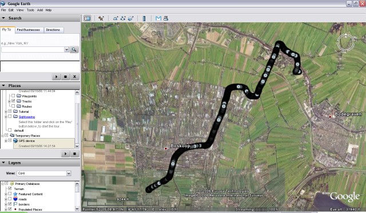Open the Help menu

(x=49, y=10)
